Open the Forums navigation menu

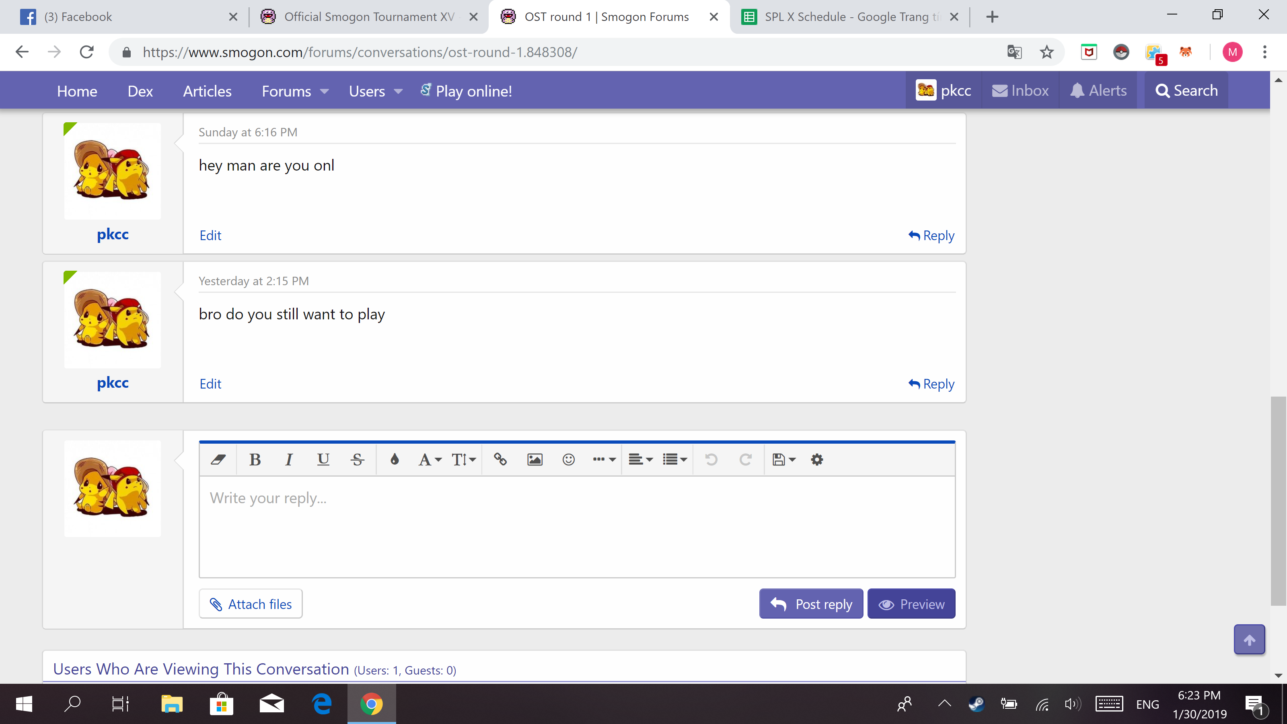(295, 91)
